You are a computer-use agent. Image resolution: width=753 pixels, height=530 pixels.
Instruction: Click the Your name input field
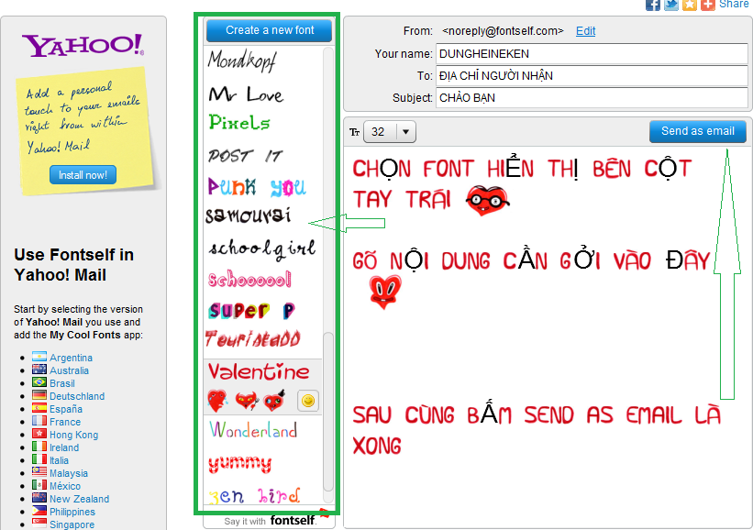592,54
